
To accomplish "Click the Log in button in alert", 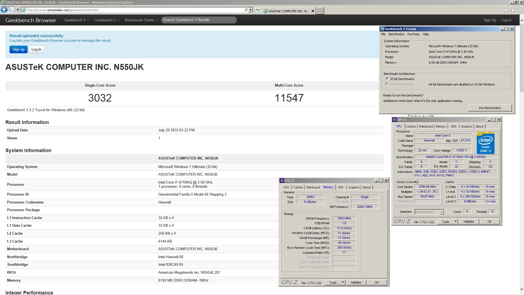I will click(x=36, y=49).
